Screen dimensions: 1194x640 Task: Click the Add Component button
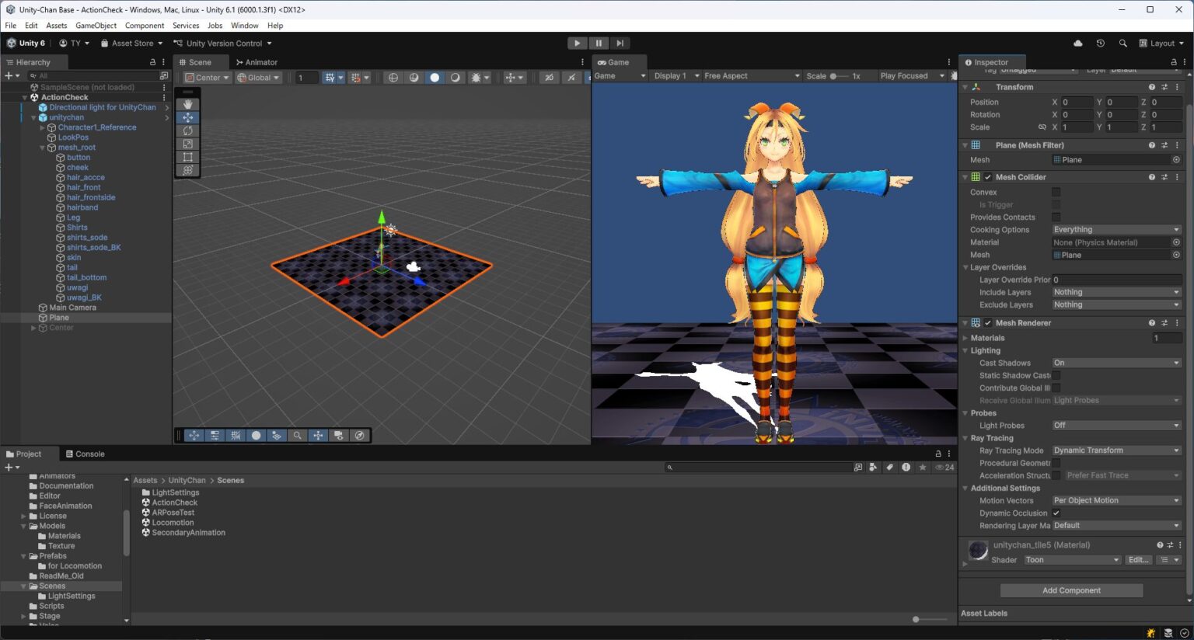tap(1070, 590)
